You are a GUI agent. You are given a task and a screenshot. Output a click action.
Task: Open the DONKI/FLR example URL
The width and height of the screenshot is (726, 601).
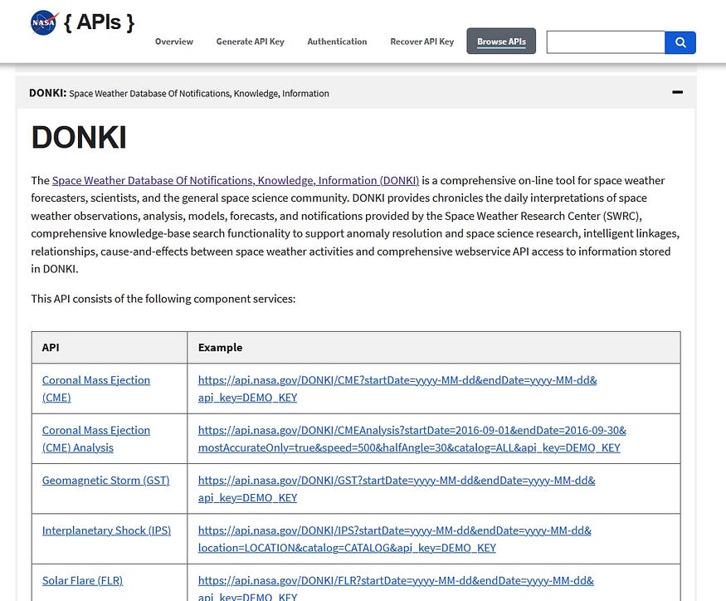(396, 588)
